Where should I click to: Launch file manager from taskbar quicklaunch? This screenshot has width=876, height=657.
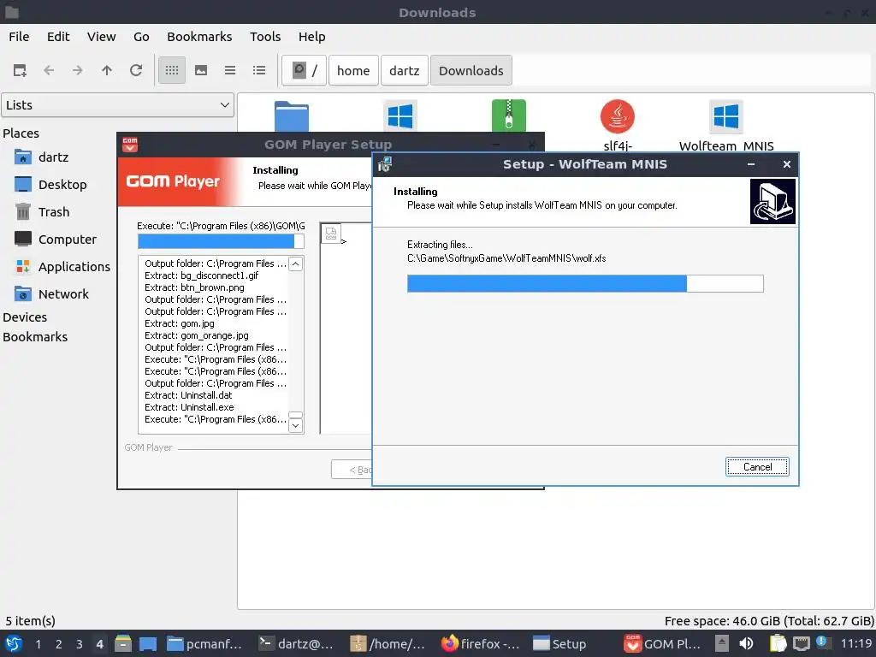[x=123, y=643]
